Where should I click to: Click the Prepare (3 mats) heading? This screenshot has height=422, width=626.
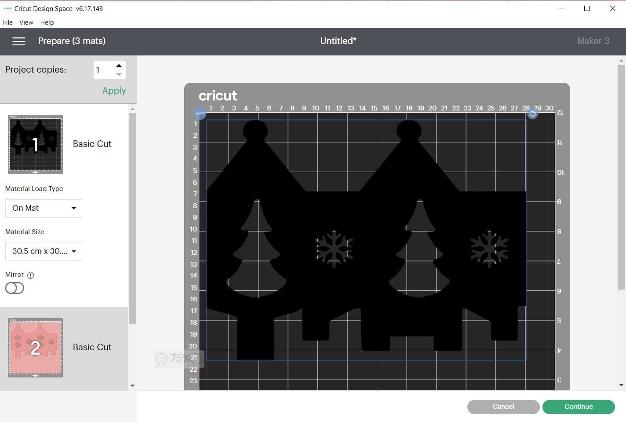click(x=72, y=41)
